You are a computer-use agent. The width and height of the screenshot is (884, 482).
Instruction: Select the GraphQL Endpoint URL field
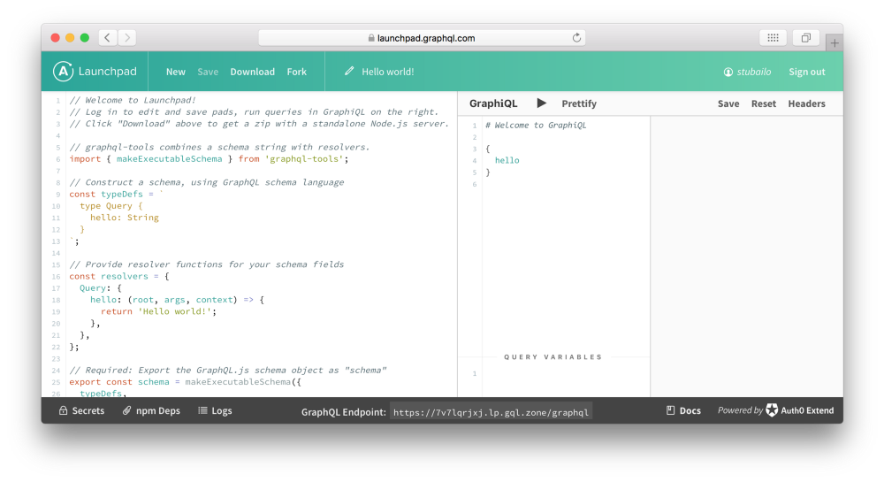pos(491,412)
